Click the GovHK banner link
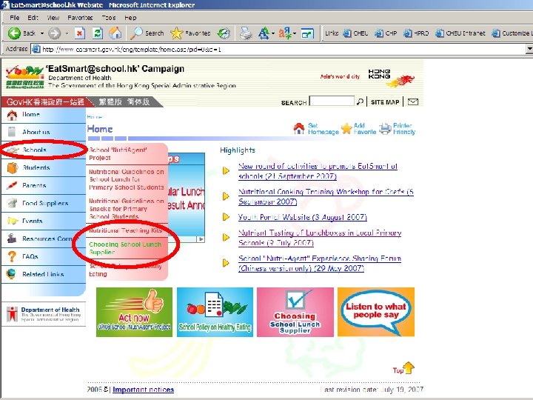Image resolution: width=533 pixels, height=400 pixels. pyautogui.click(x=45, y=101)
